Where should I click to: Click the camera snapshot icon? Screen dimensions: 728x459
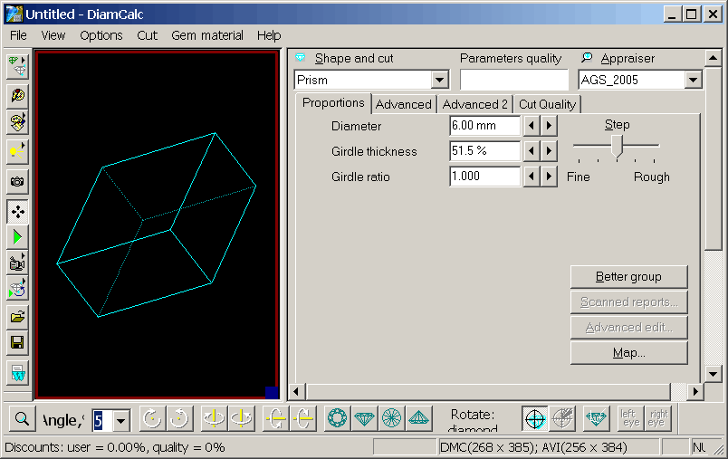(x=17, y=181)
